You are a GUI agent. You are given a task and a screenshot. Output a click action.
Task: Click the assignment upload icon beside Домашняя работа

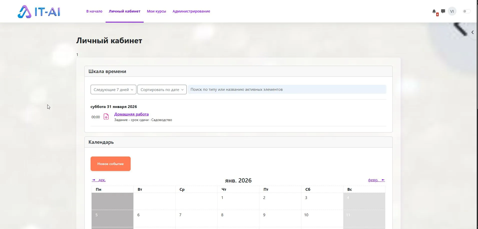pos(106,116)
